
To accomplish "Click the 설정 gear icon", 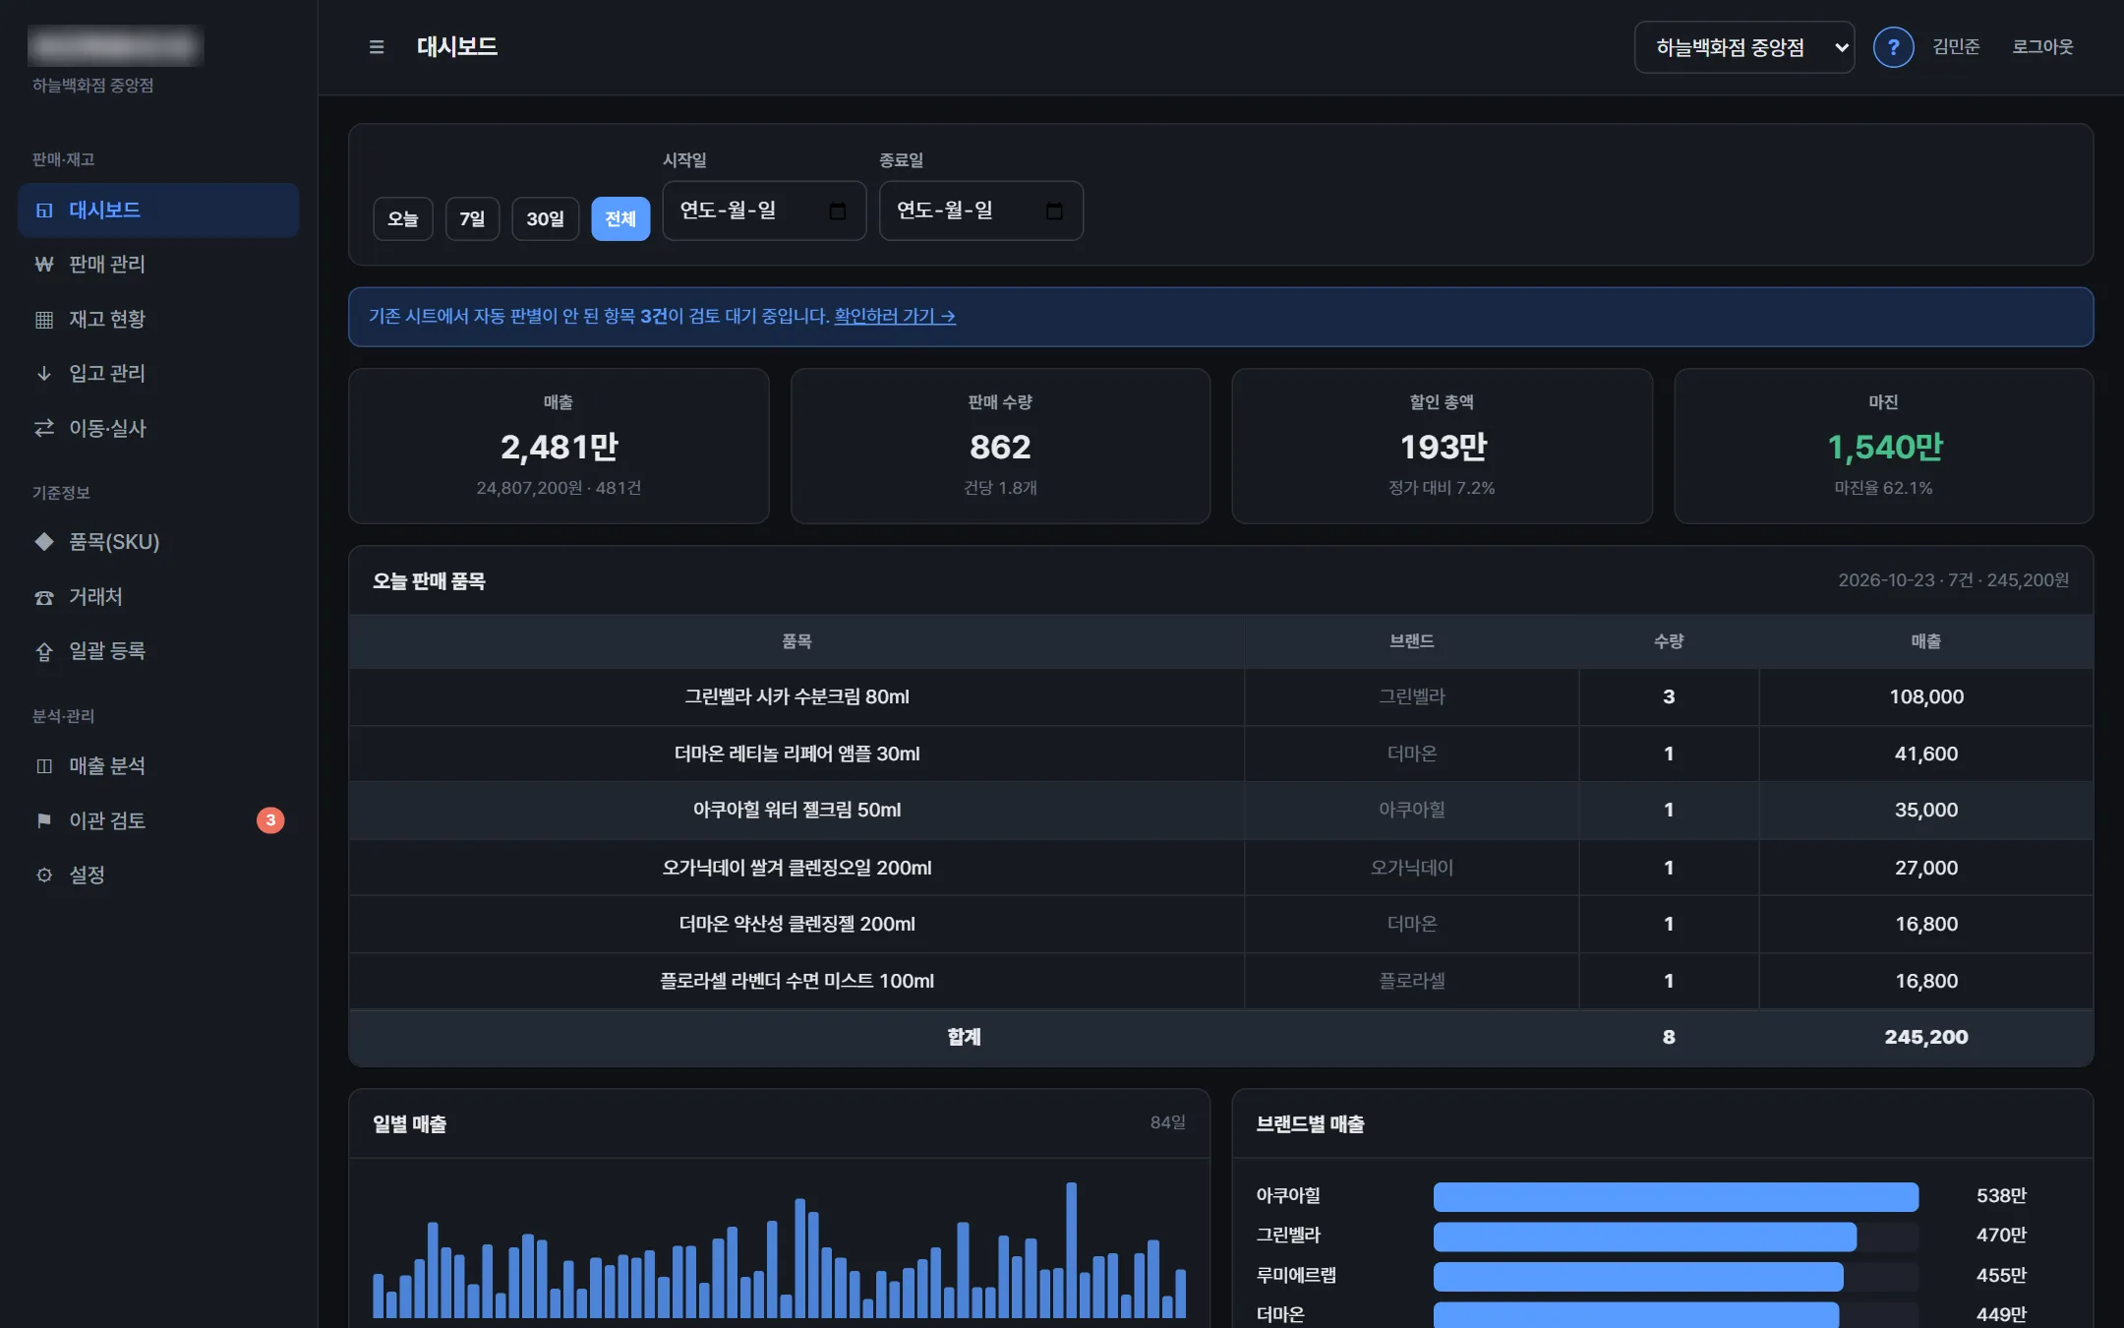I will pos(44,875).
